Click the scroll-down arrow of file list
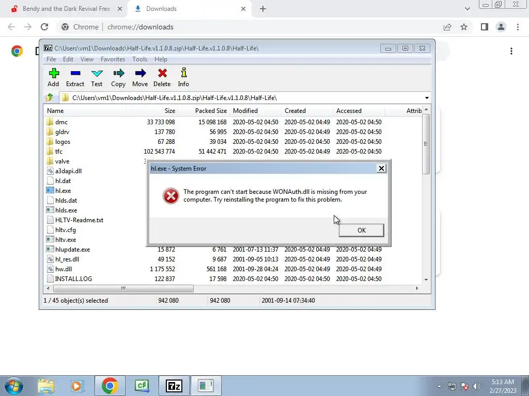529x396 pixels. click(x=426, y=279)
